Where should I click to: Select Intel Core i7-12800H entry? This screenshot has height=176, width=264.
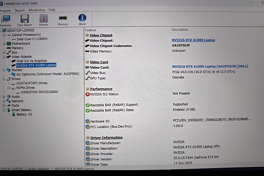coord(32,39)
